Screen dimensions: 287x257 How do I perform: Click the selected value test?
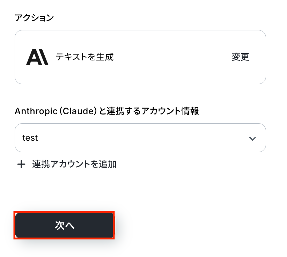click(30, 138)
